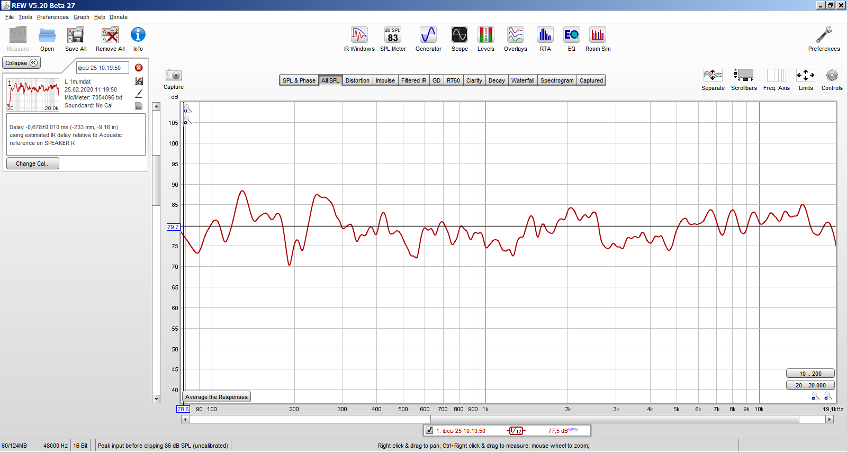The width and height of the screenshot is (847, 453).
Task: Click the measurement name input field
Action: (x=103, y=68)
